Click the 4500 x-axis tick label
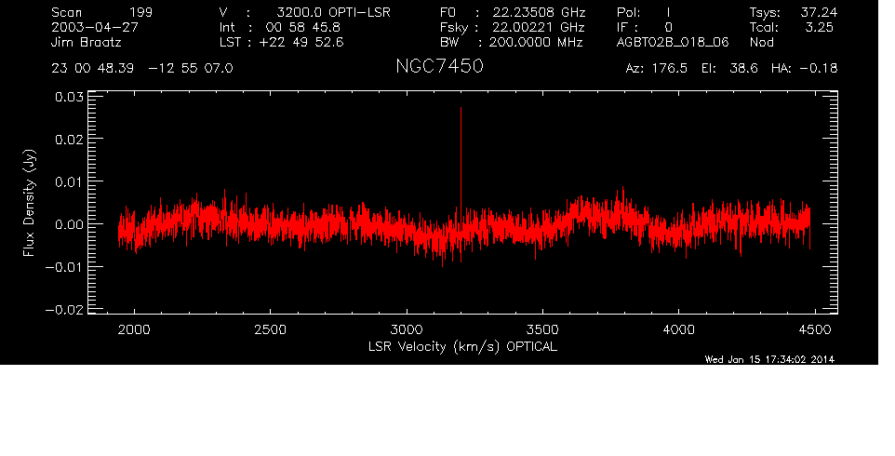The height and width of the screenshot is (456, 895). pos(814,329)
